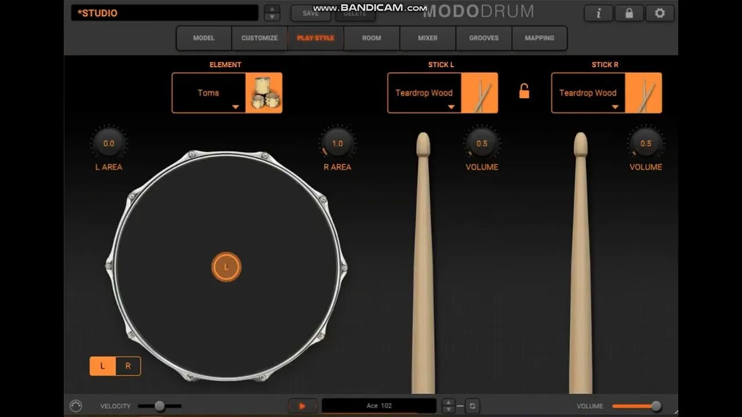Click the MIDI connector icon
The width and height of the screenshot is (742, 417).
coord(76,406)
